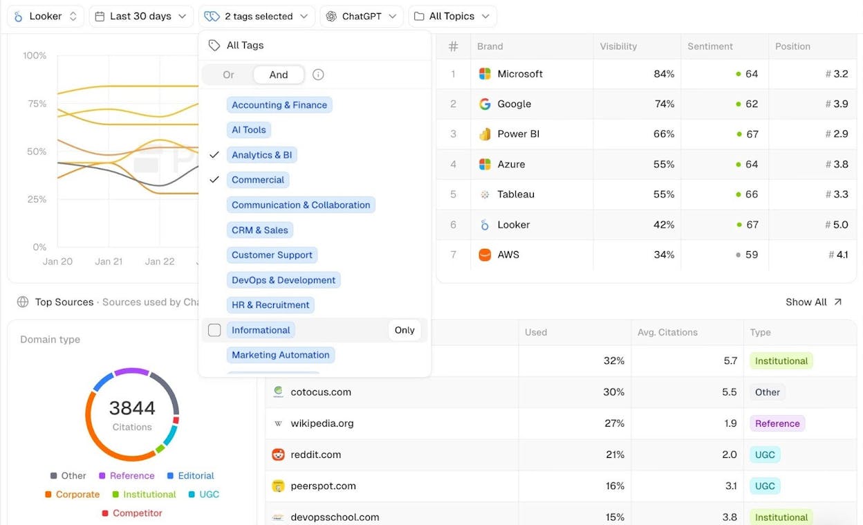The width and height of the screenshot is (863, 525).
Task: Click the Competitor legend red swatch
Action: tap(105, 513)
